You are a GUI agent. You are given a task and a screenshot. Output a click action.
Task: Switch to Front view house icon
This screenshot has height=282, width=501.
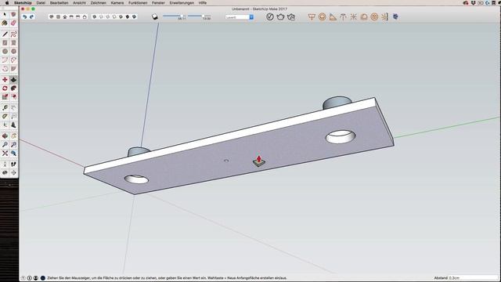point(65,16)
